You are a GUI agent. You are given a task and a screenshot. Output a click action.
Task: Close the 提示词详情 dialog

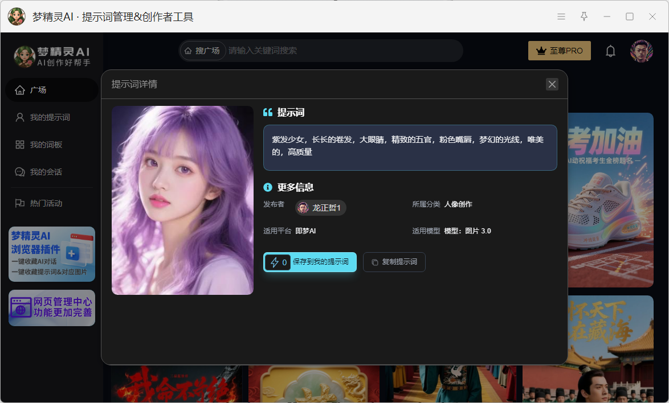[x=552, y=84]
